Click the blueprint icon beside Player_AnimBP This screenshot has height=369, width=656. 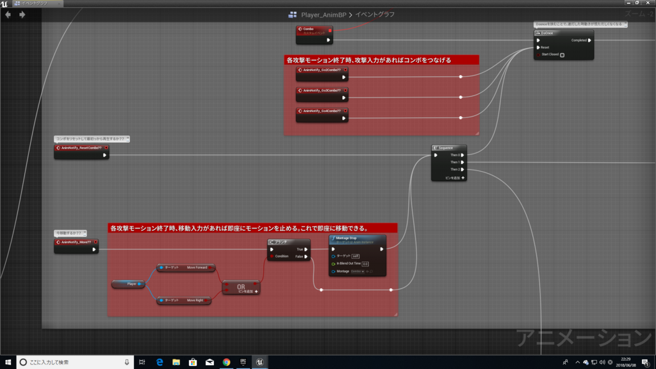pyautogui.click(x=292, y=15)
